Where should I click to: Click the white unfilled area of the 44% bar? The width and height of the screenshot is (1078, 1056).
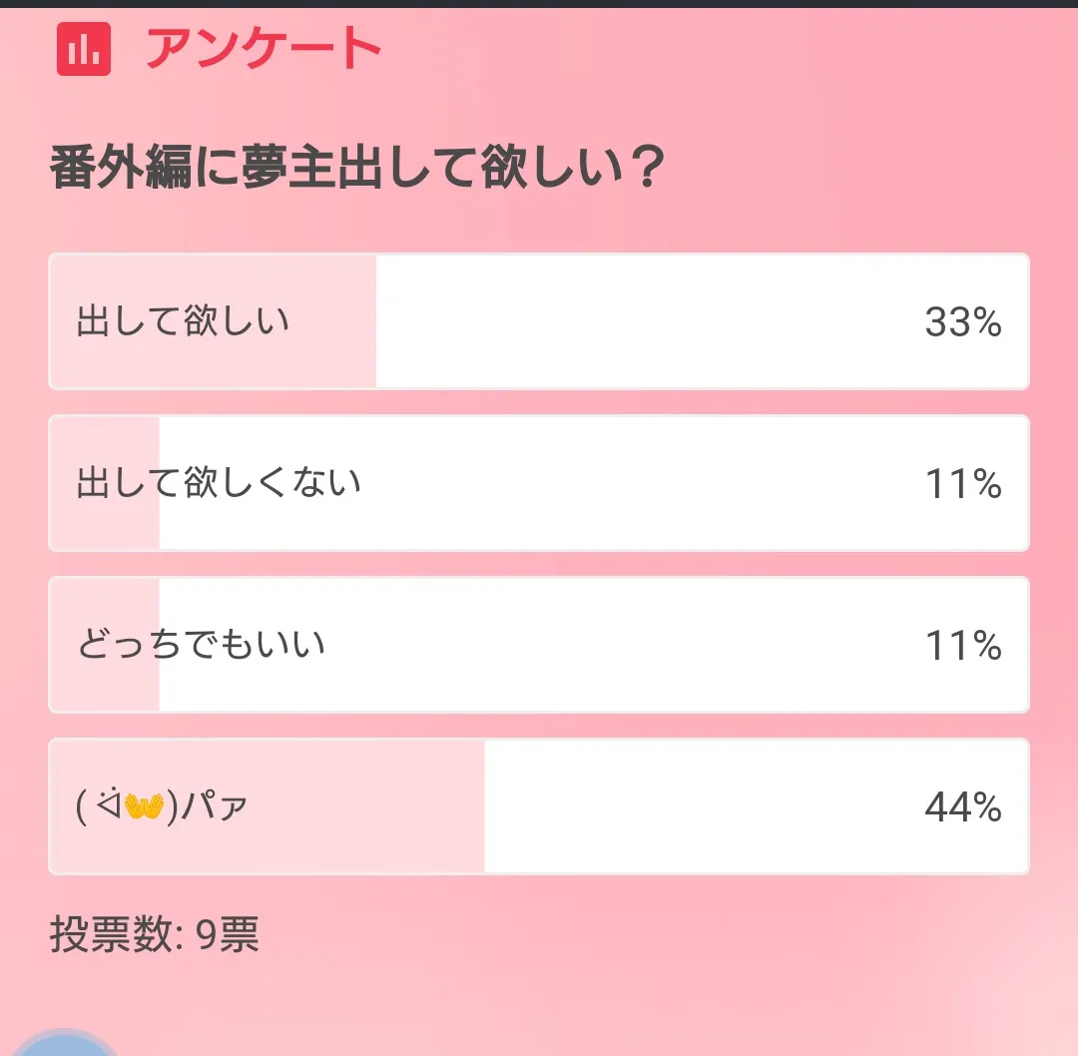point(699,806)
